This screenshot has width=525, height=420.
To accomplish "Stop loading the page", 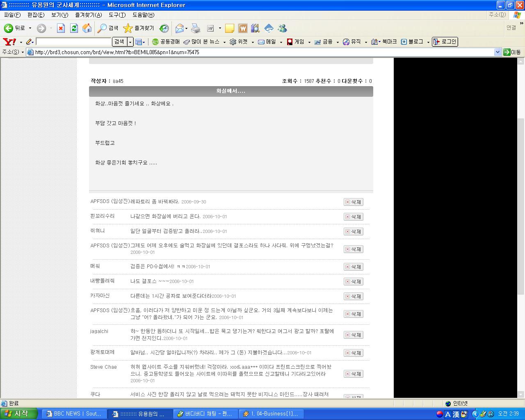I will point(61,28).
